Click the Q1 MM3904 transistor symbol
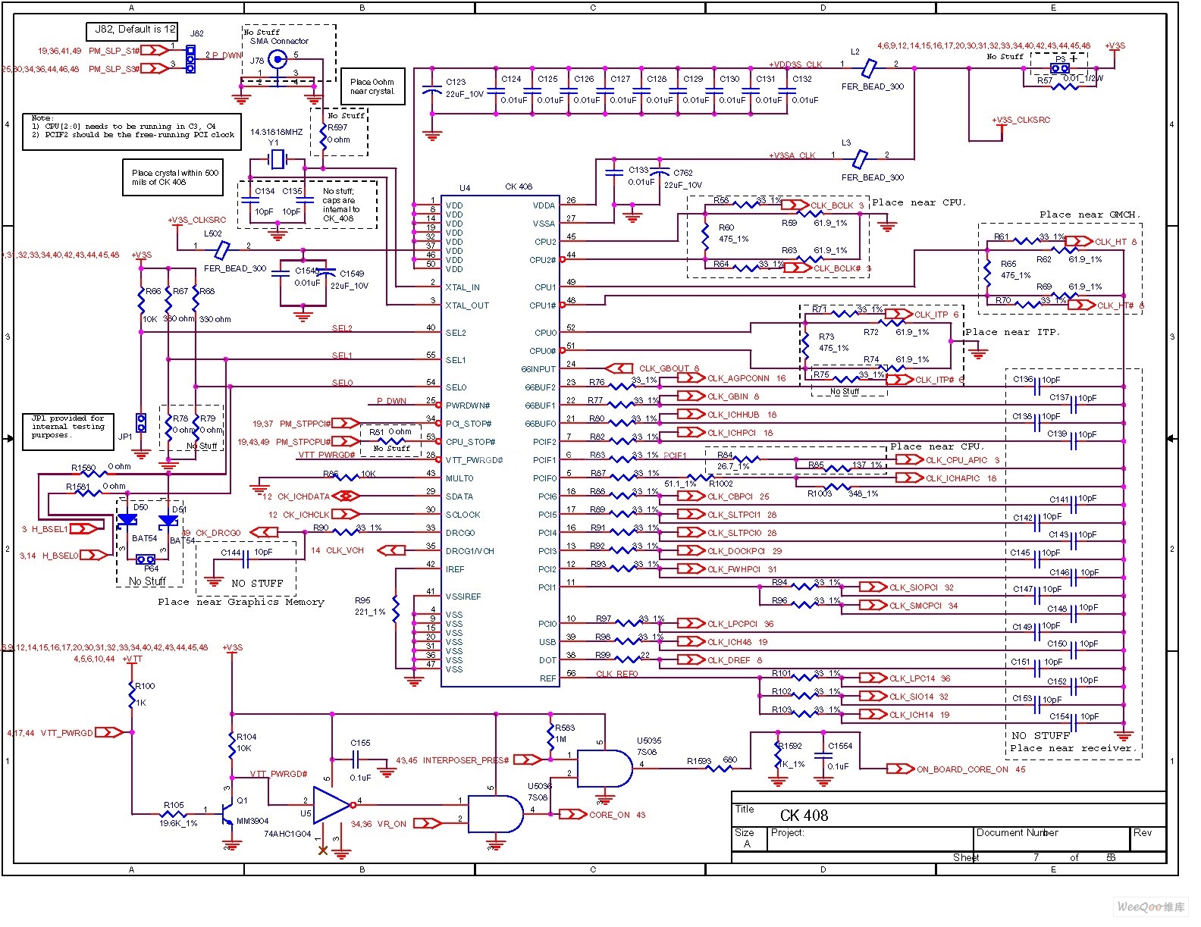 227,815
